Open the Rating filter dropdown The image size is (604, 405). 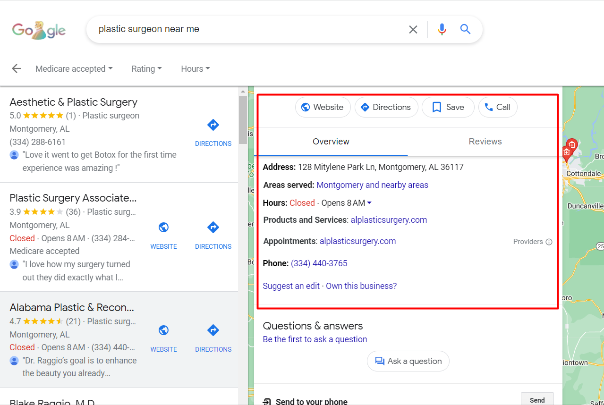click(x=147, y=68)
